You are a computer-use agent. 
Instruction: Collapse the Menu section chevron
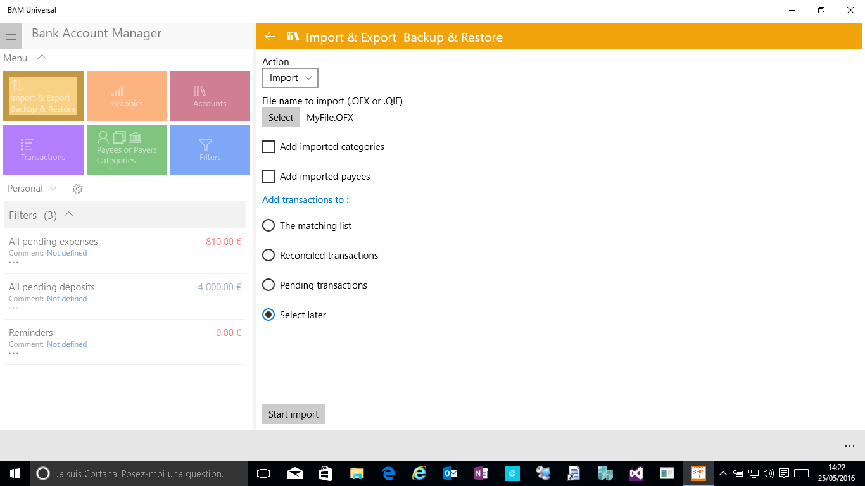pyautogui.click(x=42, y=58)
